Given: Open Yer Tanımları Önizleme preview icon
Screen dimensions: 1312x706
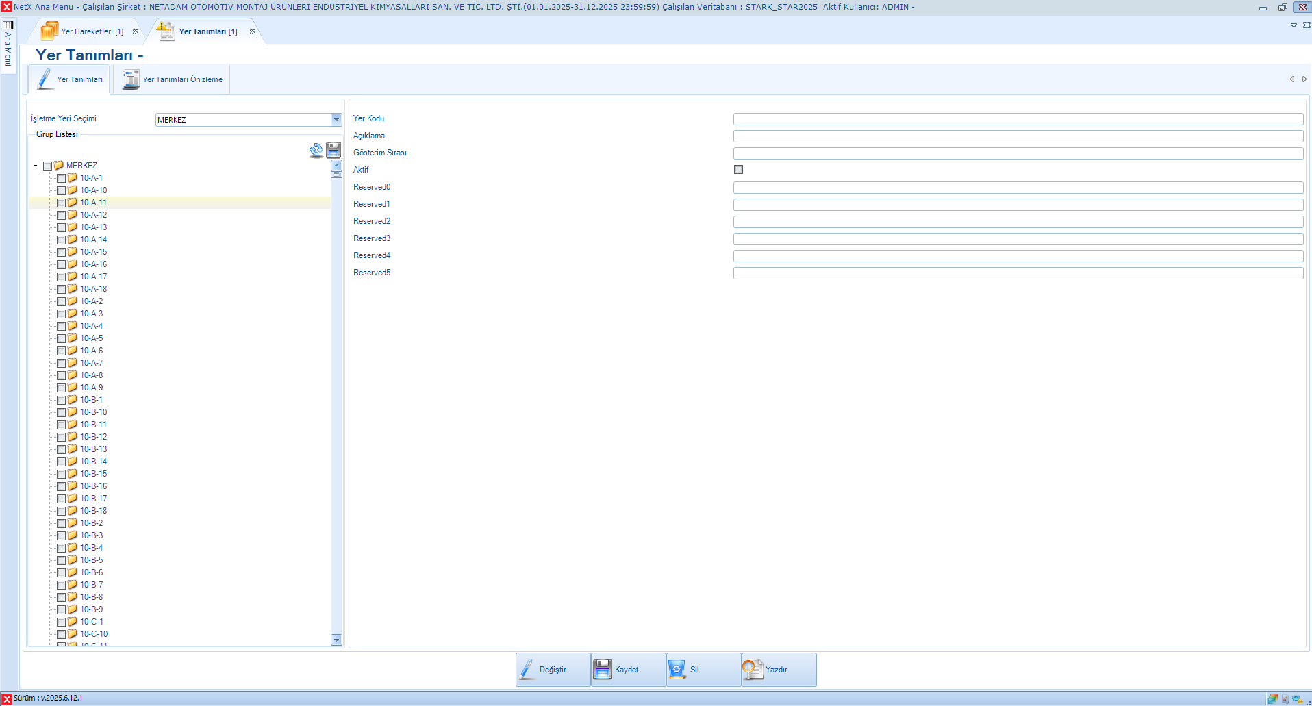Looking at the screenshot, I should 130,79.
